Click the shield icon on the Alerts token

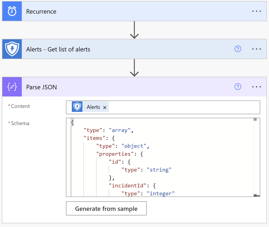pyautogui.click(x=77, y=107)
